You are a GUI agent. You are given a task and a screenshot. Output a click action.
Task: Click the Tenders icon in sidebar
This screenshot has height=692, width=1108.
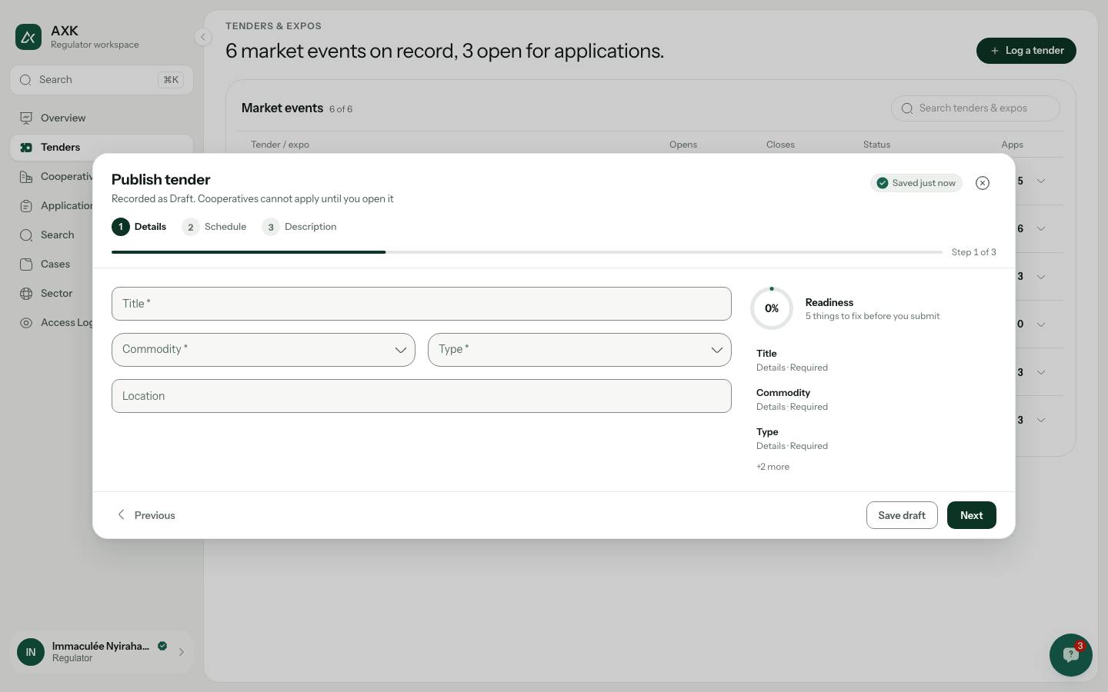click(26, 147)
